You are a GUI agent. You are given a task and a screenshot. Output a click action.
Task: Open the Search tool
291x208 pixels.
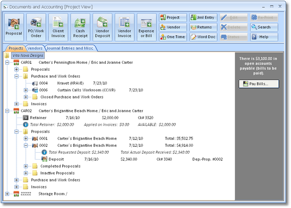(264, 27)
